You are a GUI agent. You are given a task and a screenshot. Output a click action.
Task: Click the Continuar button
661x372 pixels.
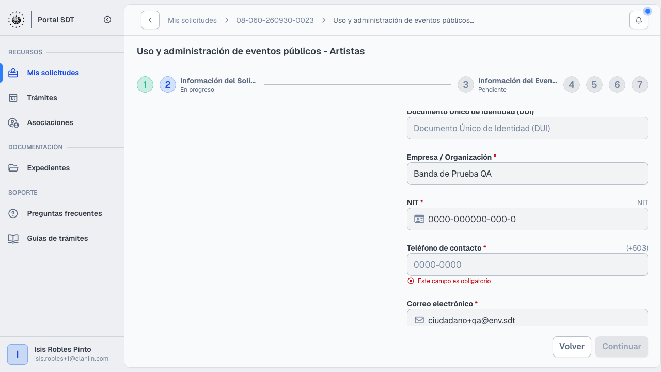[x=622, y=347]
